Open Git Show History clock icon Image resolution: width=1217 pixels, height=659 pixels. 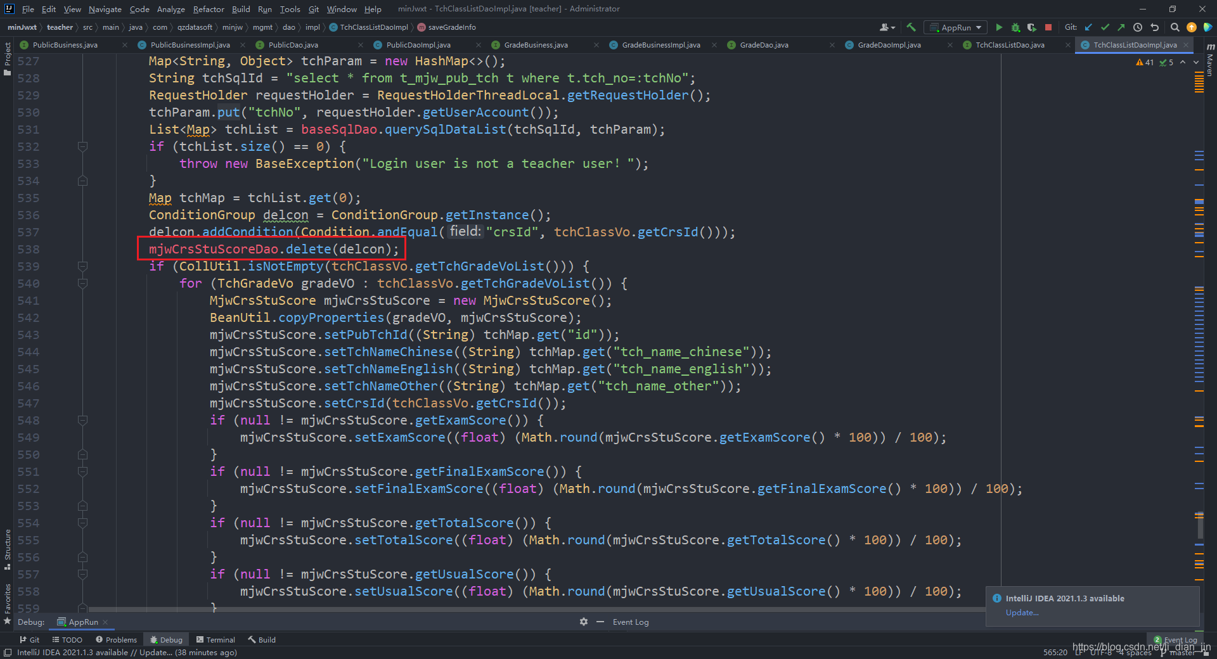1138,27
